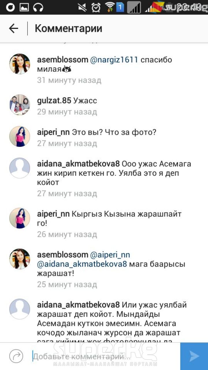View asemblossom avatar in the top comment
The width and height of the screenshot is (208, 370).
[x=20, y=64]
